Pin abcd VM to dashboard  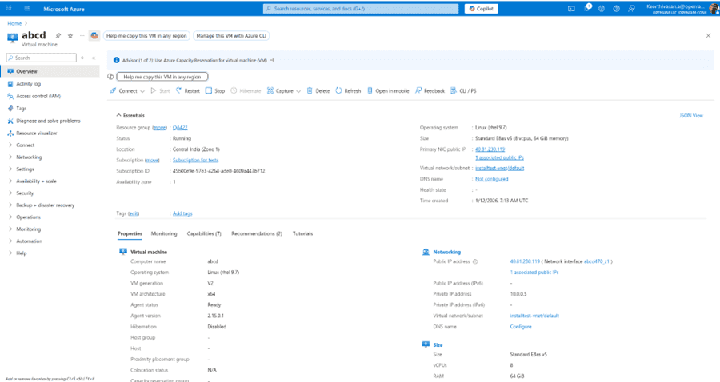[58, 35]
